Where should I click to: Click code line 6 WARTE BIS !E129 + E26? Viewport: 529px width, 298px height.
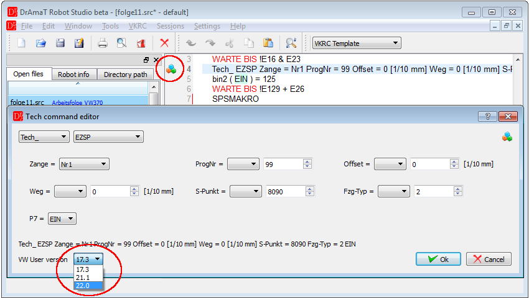pos(258,89)
